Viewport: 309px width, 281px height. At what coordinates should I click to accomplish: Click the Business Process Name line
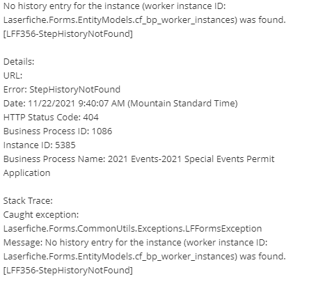point(138,159)
